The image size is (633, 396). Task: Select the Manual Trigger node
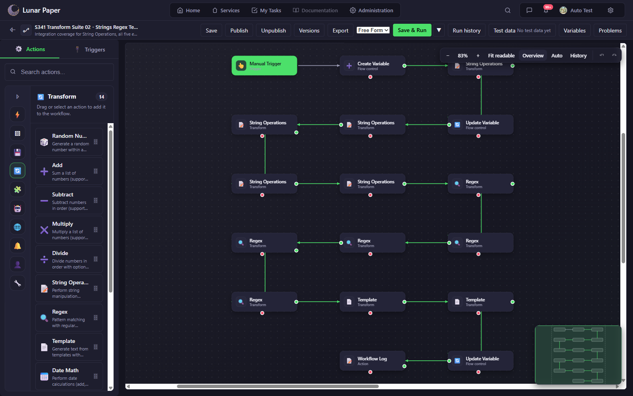[x=264, y=65]
